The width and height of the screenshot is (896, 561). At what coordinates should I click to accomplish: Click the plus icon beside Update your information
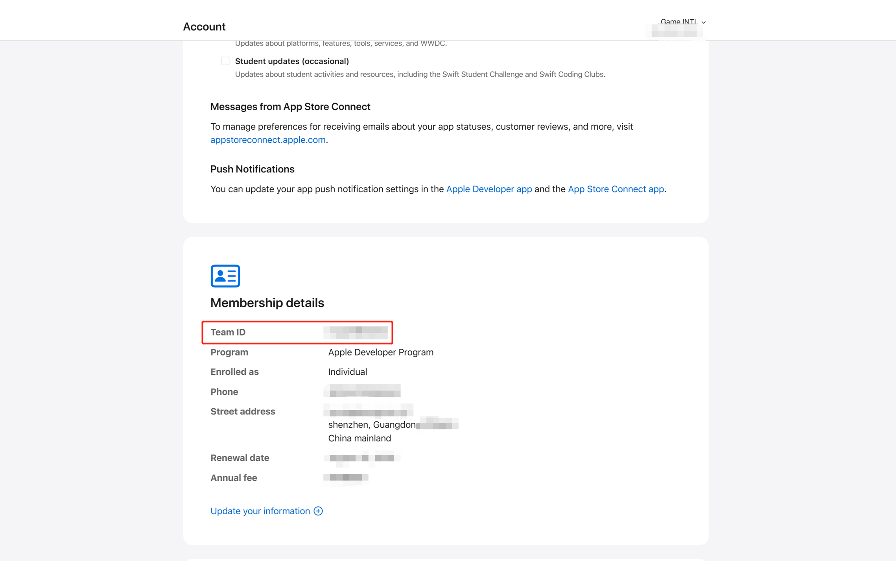[x=317, y=511]
